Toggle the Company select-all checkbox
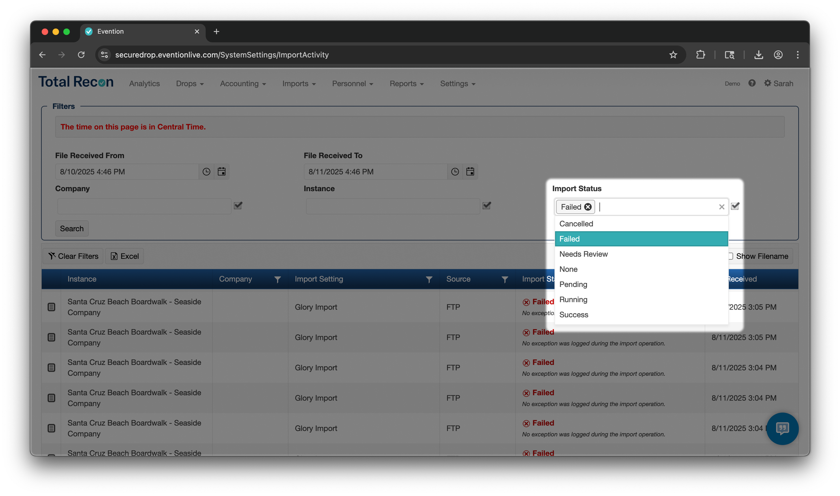This screenshot has width=840, height=496. click(x=238, y=205)
